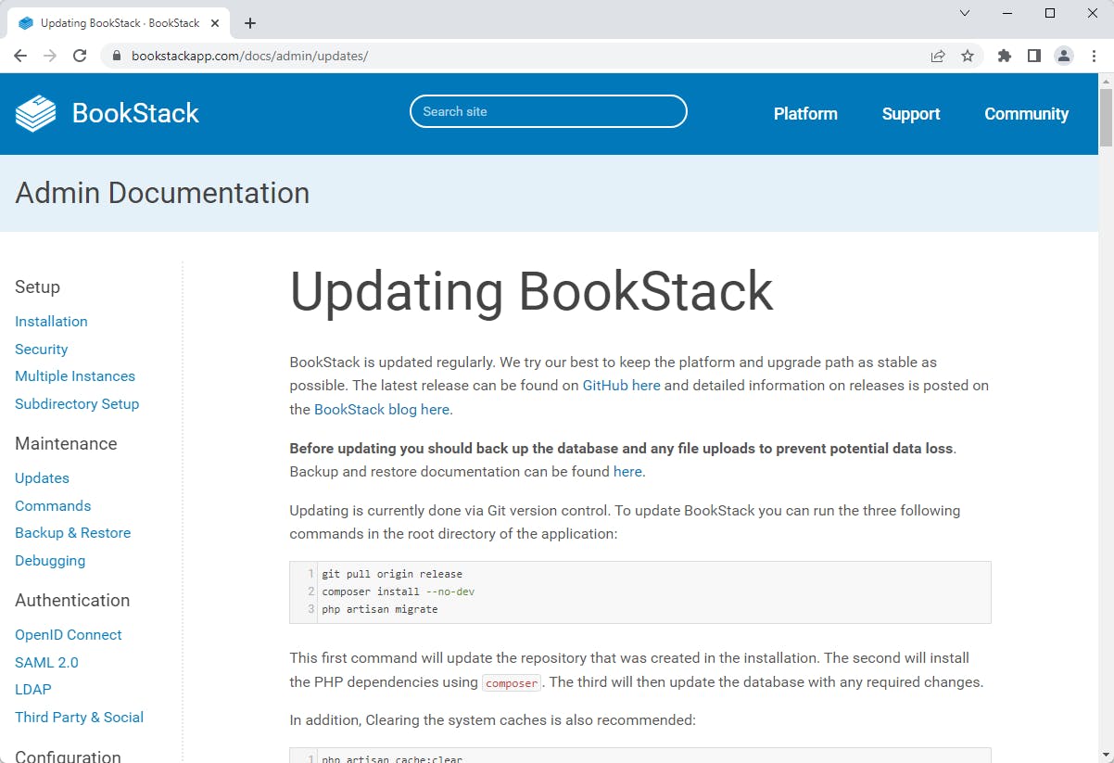Open the Extensions puzzle icon
The width and height of the screenshot is (1114, 763).
(x=1004, y=56)
